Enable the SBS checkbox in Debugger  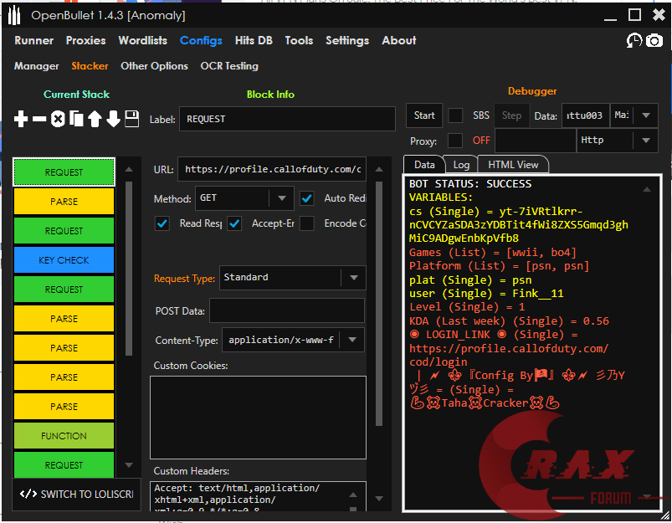point(455,115)
